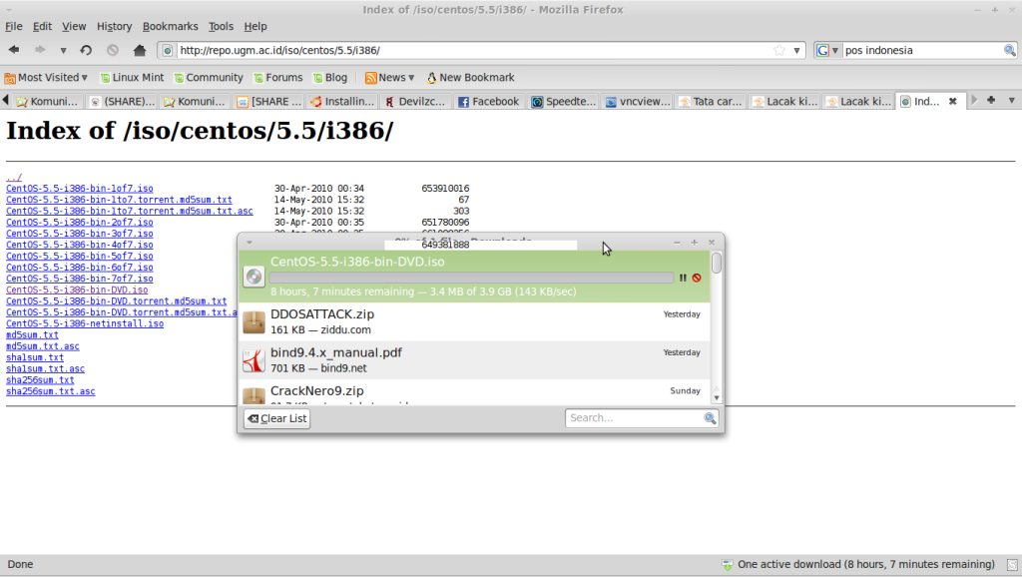Click the search magnifier in browser search box

click(1009, 50)
